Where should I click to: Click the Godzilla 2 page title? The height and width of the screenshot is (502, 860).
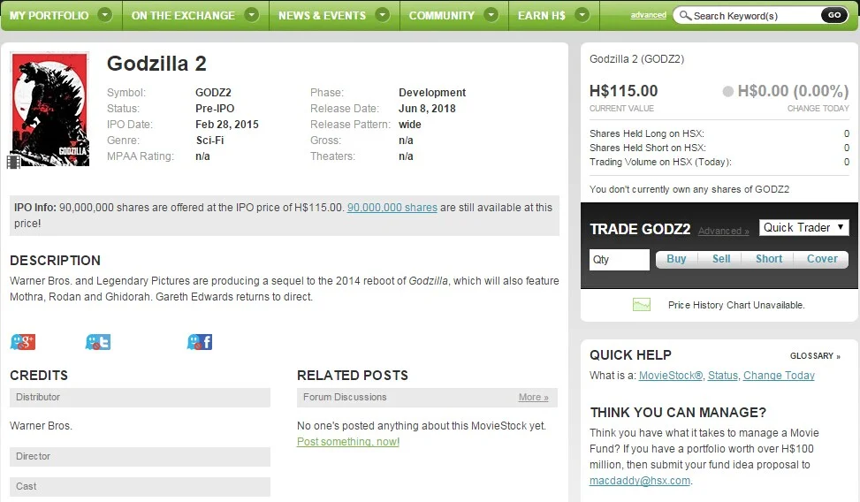(156, 64)
